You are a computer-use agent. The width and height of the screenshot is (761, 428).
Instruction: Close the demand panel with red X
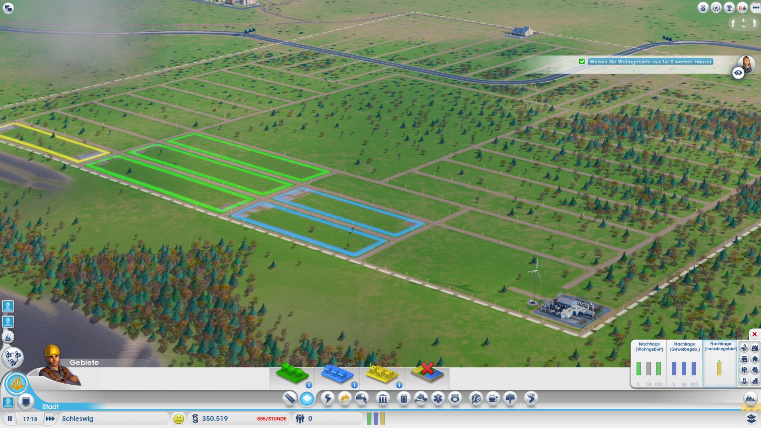point(755,334)
